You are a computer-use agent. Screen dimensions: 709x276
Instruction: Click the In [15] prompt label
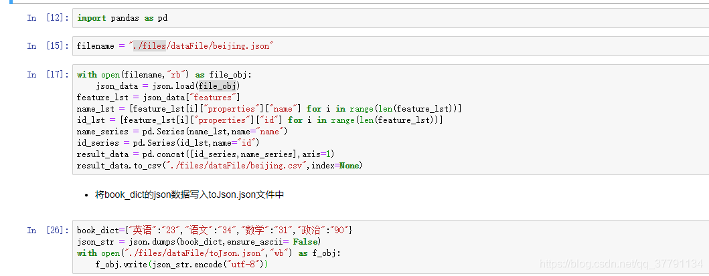[48, 46]
